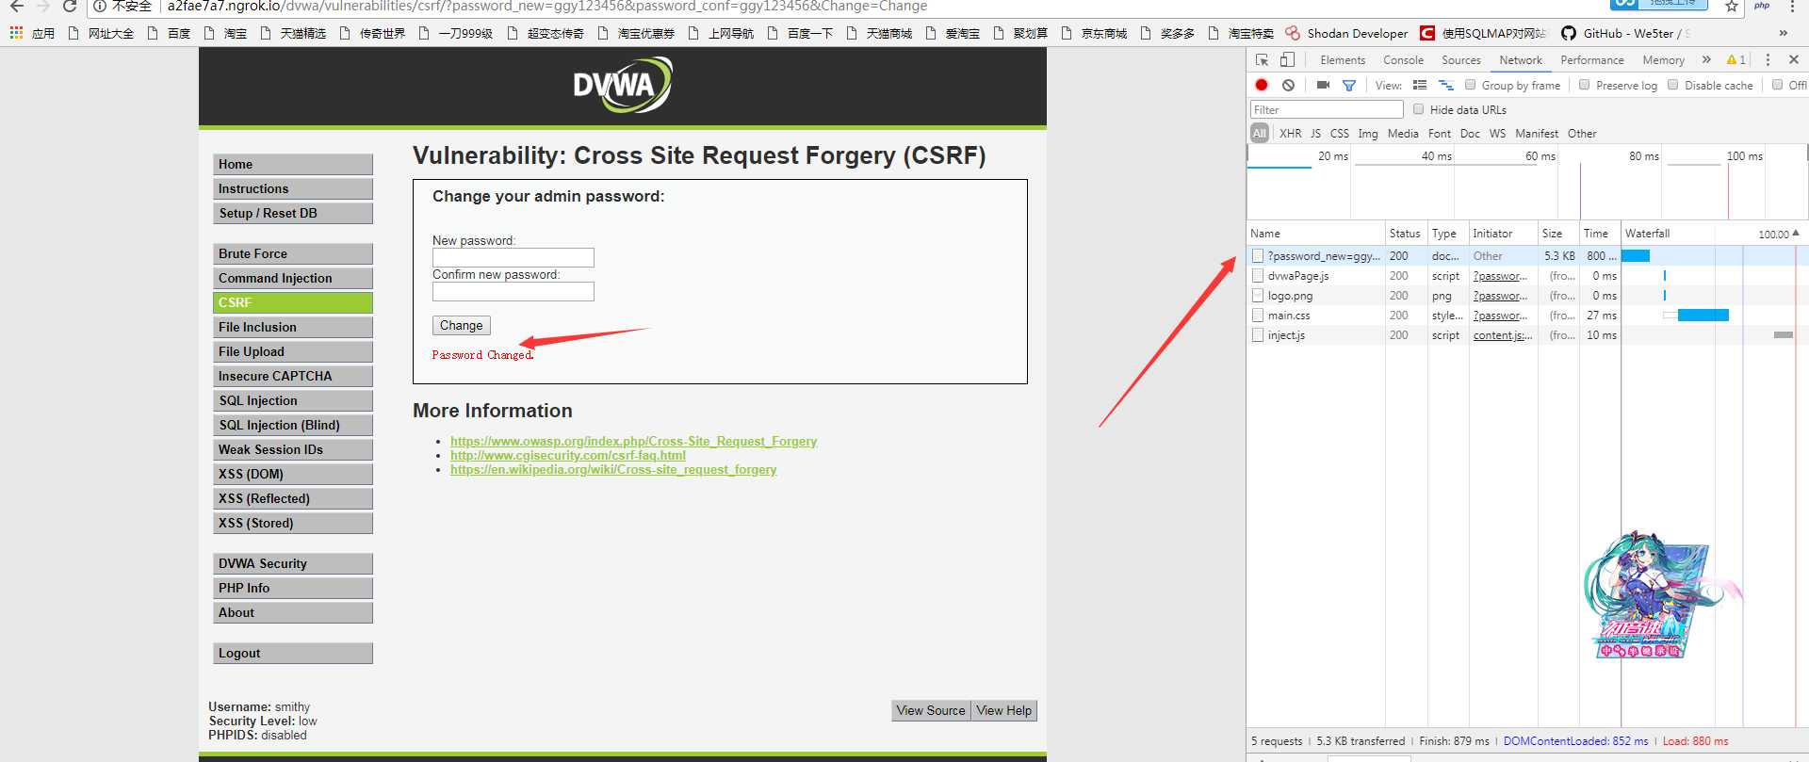Toggle overview waterfall view icon
Screen dimensions: 1809x762
(1446, 85)
